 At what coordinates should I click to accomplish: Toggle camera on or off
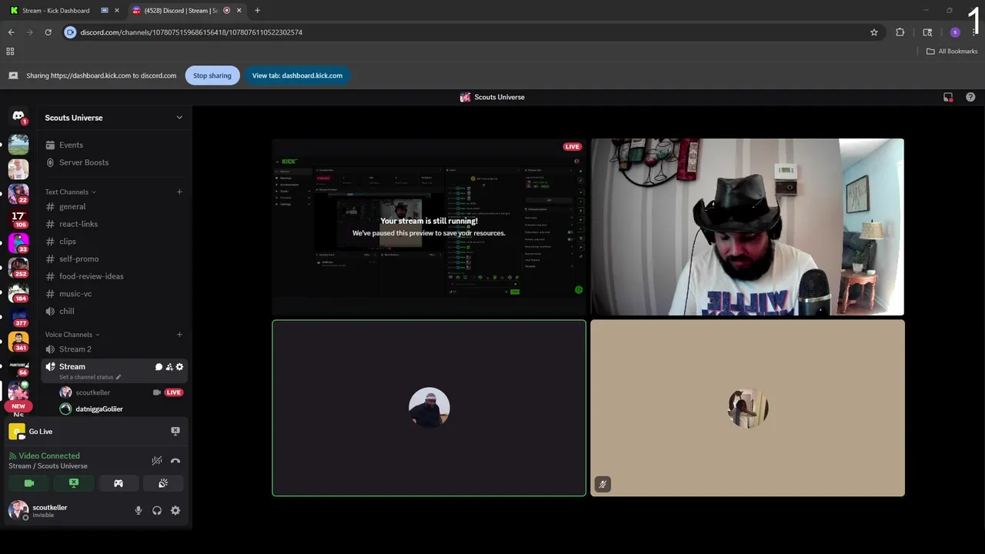coord(29,483)
